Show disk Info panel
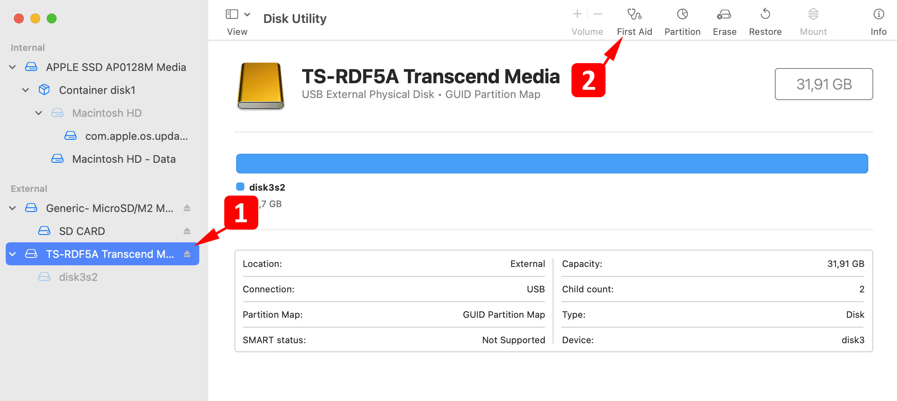This screenshot has height=401, width=897. 879,22
